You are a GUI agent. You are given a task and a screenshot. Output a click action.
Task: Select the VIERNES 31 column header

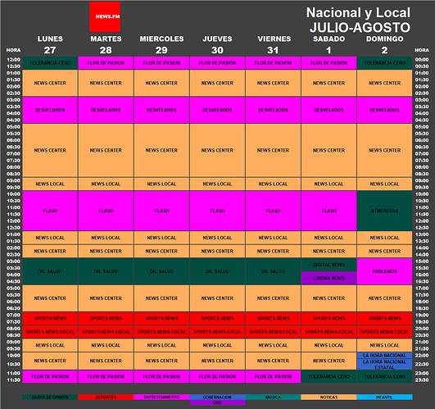point(274,44)
